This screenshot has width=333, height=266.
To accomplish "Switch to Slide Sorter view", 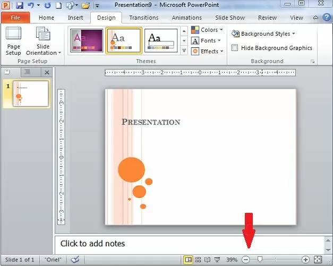I will pos(198,260).
